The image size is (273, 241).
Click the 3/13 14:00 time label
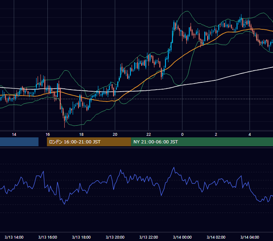click(14, 237)
